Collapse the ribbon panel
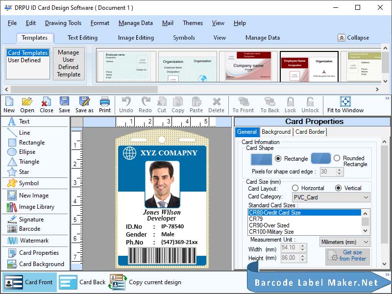392x294 pixels. (x=357, y=38)
